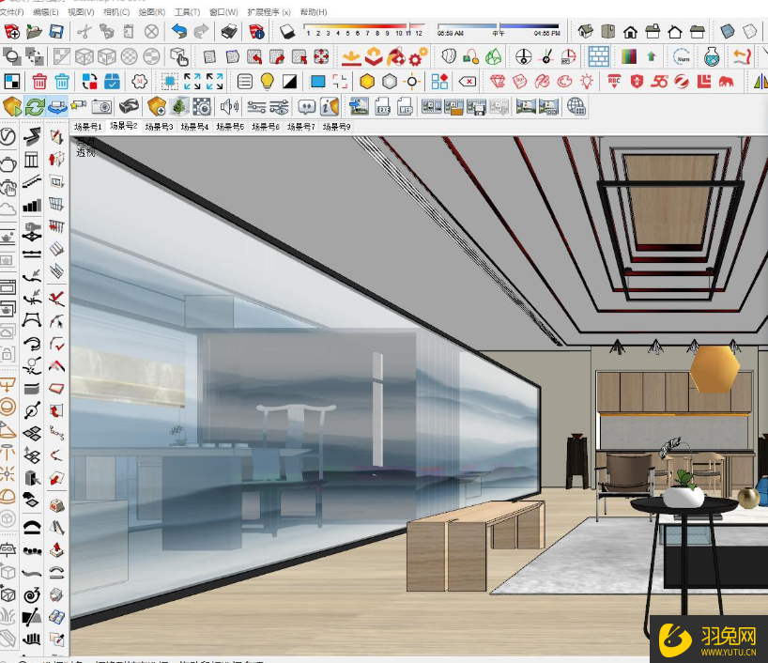The image size is (768, 663).
Task: Open the 相机(C) camera menu
Action: pos(116,12)
